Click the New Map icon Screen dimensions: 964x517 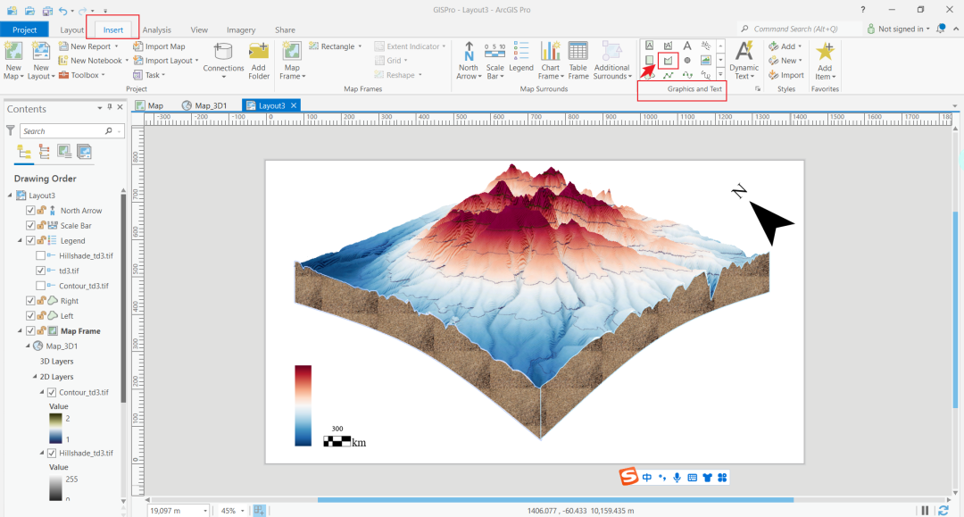click(x=12, y=52)
